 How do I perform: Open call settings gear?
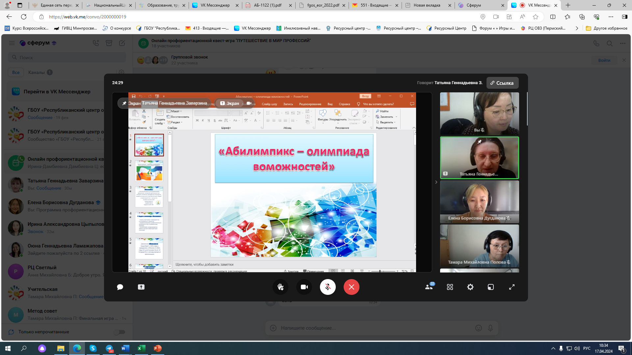pos(470,287)
